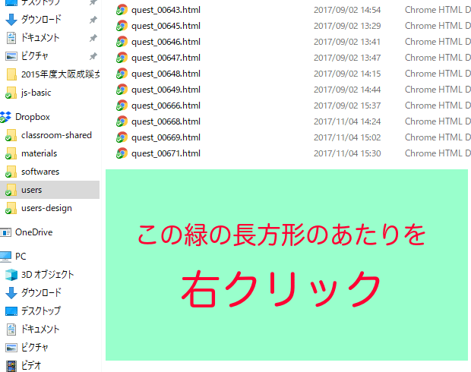Screen dimensions: 471x372
Task: Select PC in the navigation pane
Action: click(x=21, y=257)
